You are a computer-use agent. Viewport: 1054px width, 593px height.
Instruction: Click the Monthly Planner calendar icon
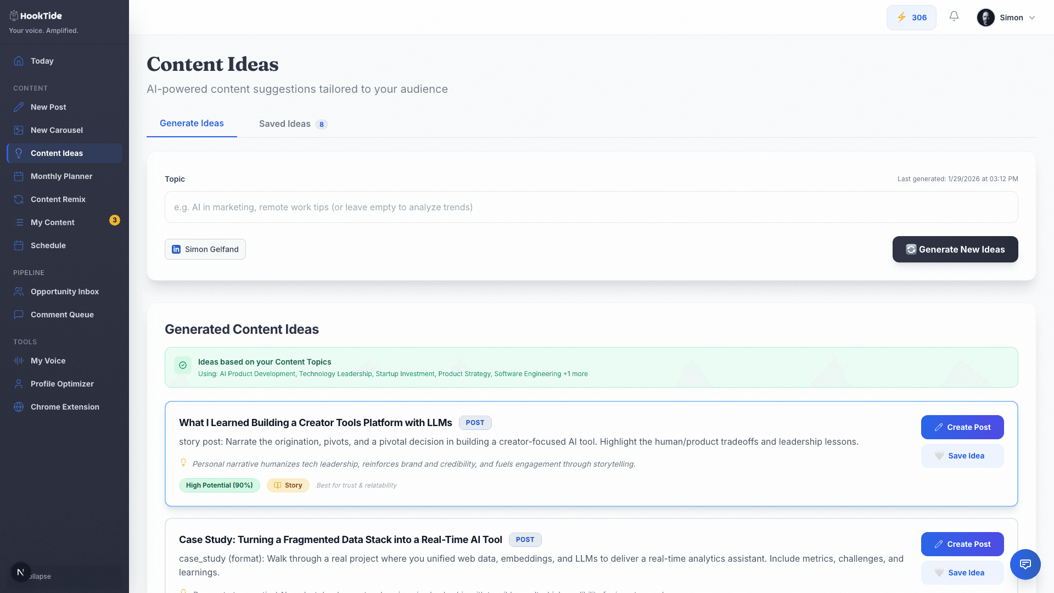point(19,176)
